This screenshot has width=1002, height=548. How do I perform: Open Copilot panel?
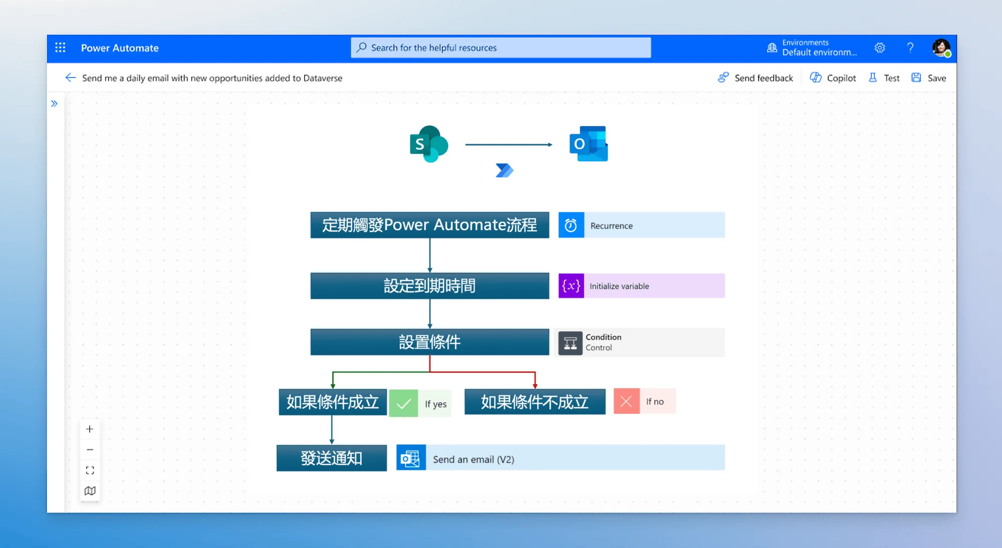833,78
